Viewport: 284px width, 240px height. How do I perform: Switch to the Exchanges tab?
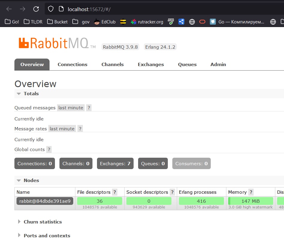click(151, 64)
